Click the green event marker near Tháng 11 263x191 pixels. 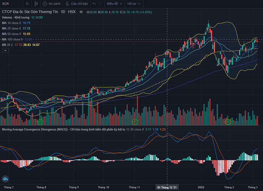135,122
